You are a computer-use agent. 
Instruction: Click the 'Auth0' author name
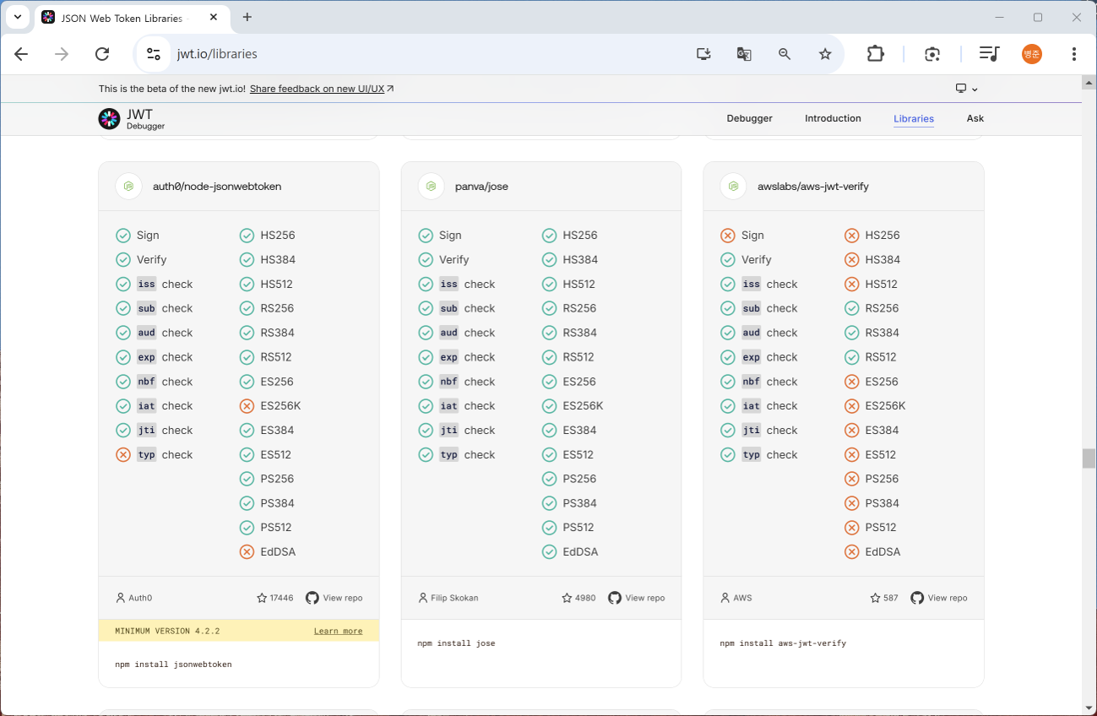[x=140, y=598]
